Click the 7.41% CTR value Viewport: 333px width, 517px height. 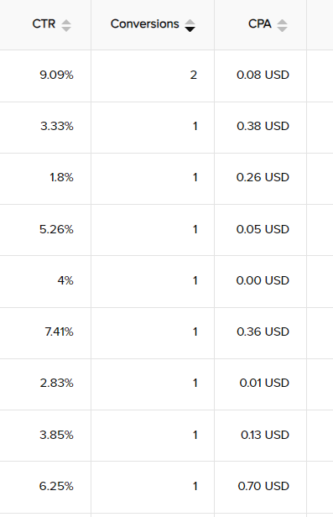coord(59,332)
